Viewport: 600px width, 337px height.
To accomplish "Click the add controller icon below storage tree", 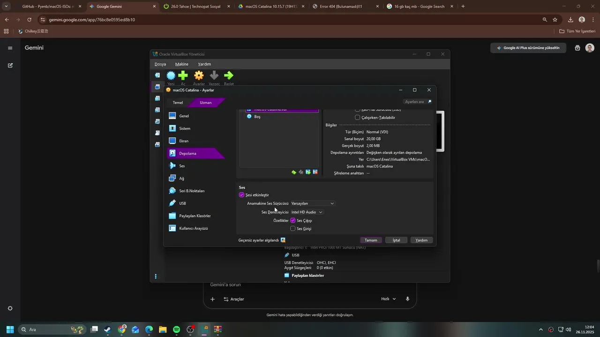I will [x=294, y=172].
